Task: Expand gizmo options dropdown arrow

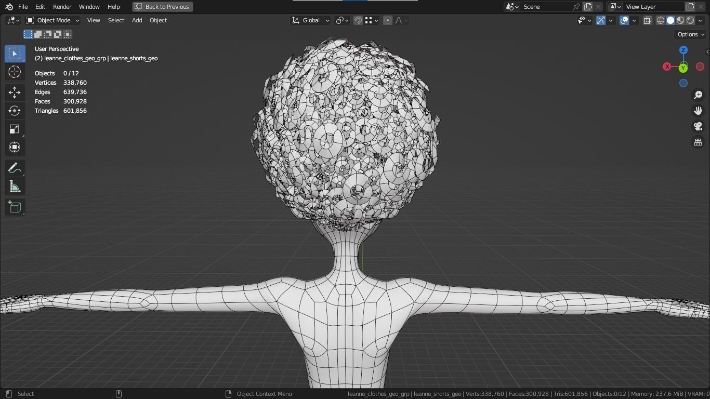Action: 611,20
